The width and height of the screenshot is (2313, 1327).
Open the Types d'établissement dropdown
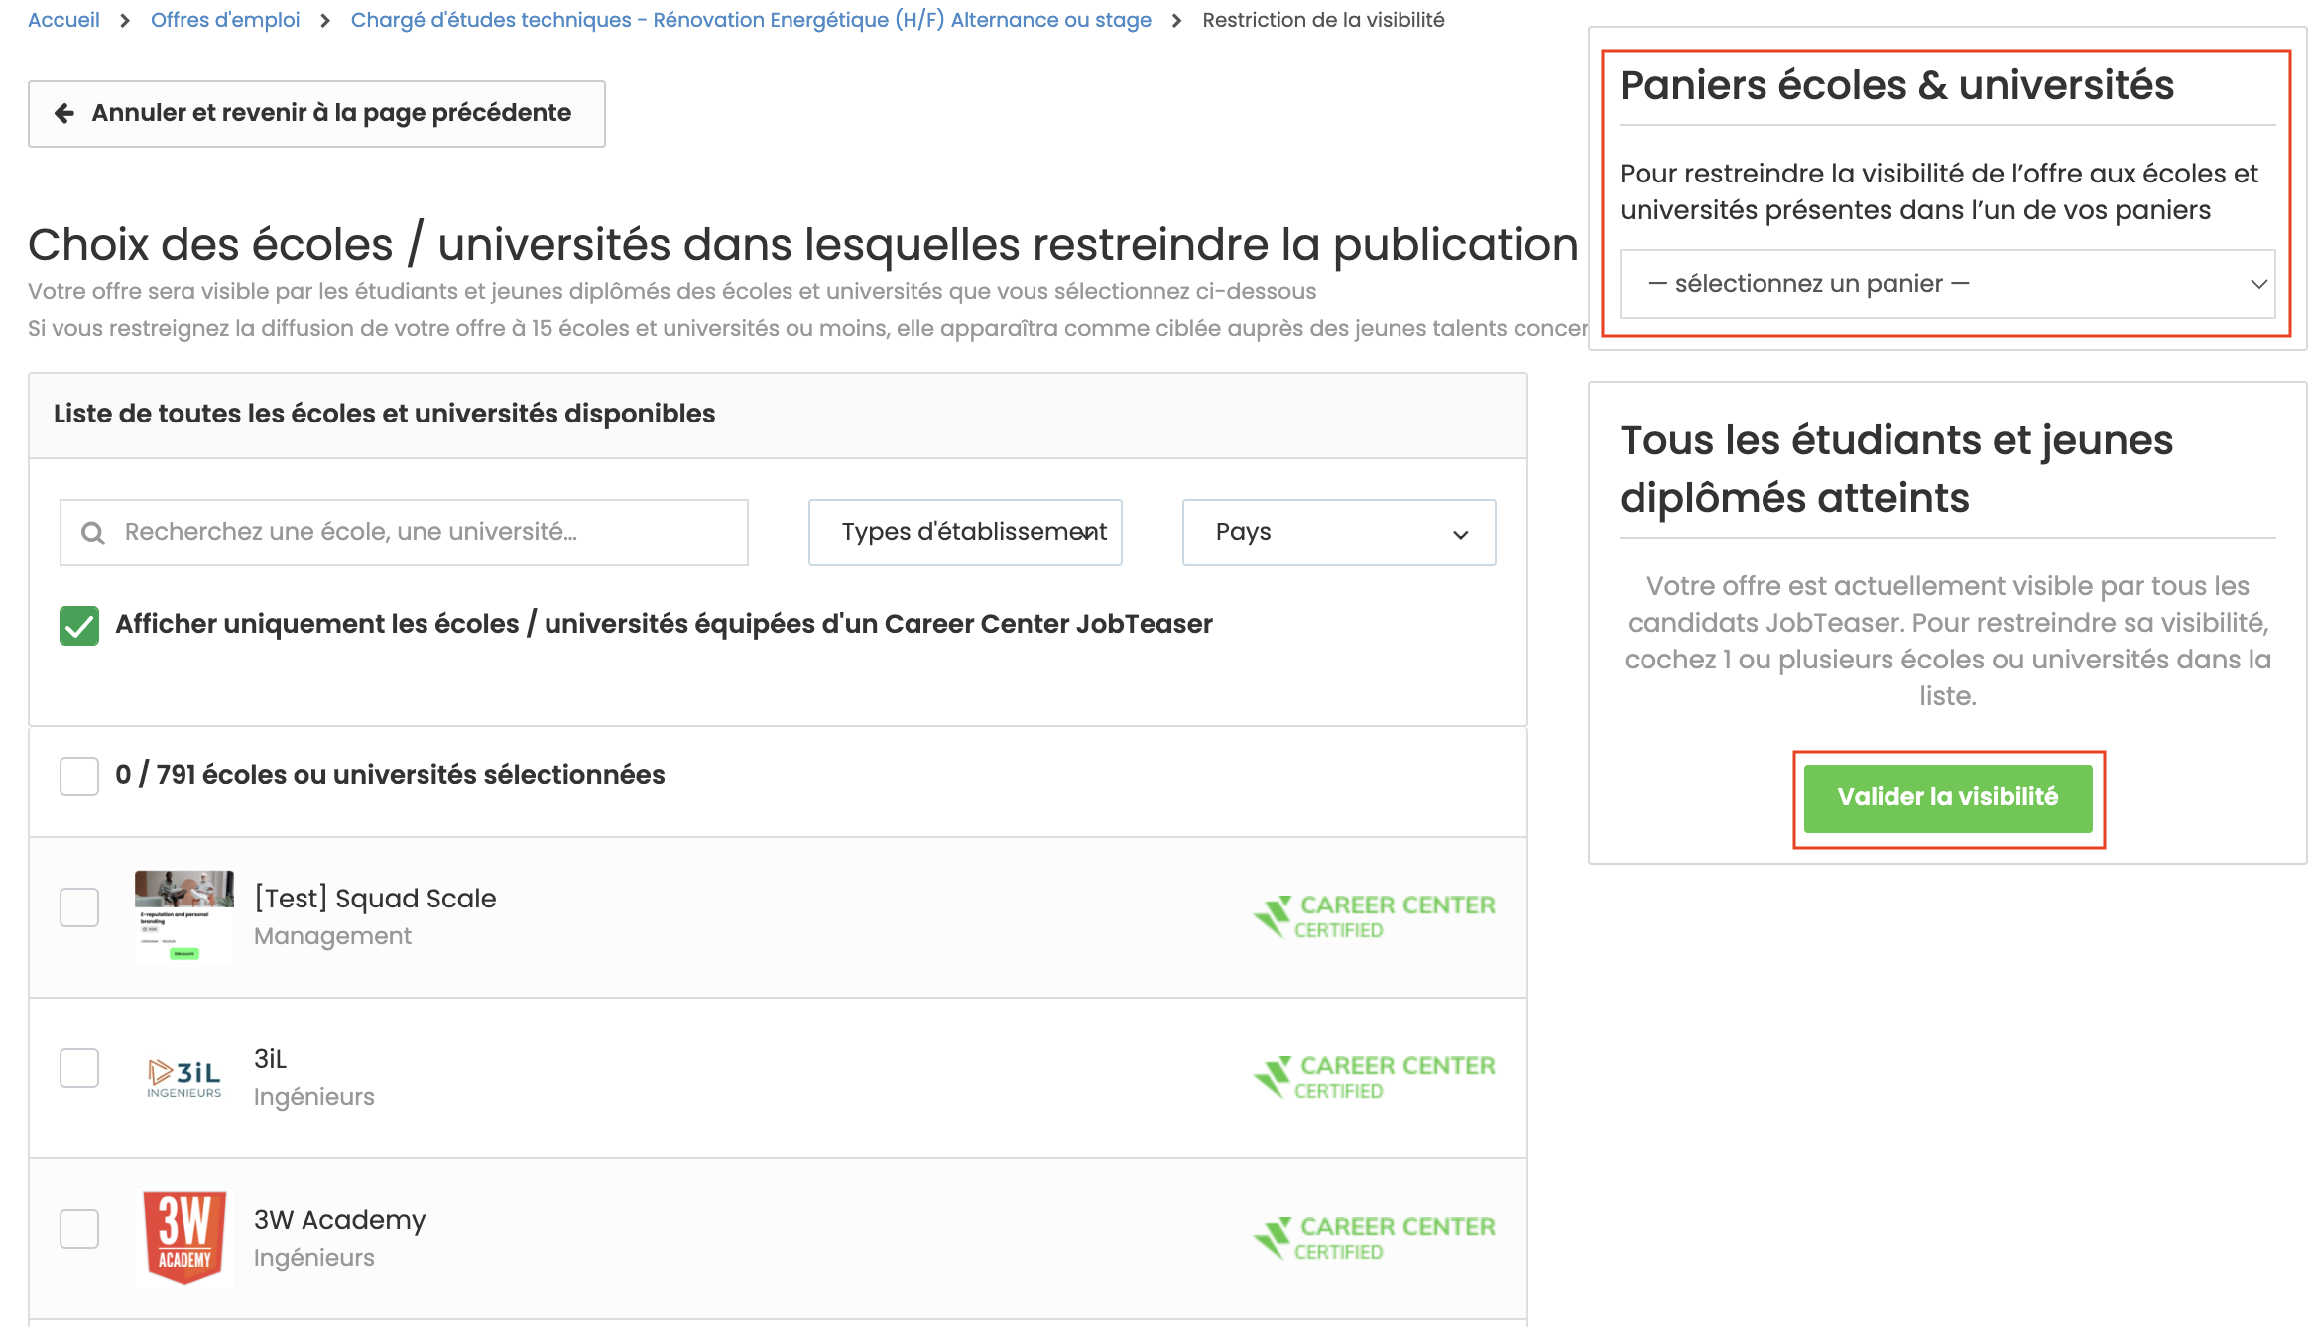[965, 533]
